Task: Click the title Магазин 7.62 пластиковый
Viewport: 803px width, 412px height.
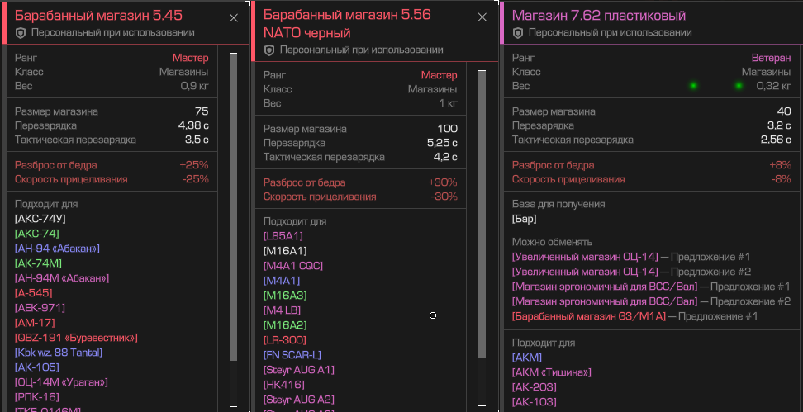Action: click(x=599, y=16)
